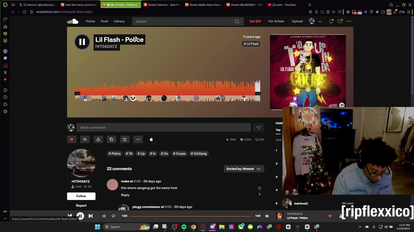Open the Upload page
Image resolution: width=414 pixels, height=232 pixels.
[x=297, y=21]
